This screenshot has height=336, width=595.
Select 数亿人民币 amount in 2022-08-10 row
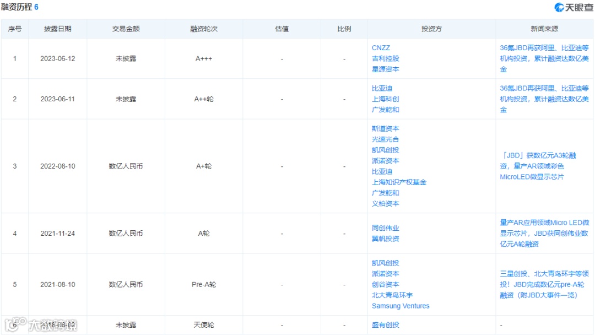coord(126,166)
